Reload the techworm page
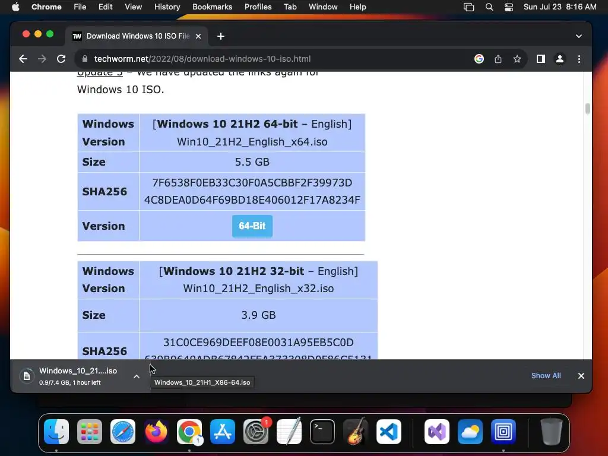Image resolution: width=608 pixels, height=456 pixels. click(x=61, y=59)
